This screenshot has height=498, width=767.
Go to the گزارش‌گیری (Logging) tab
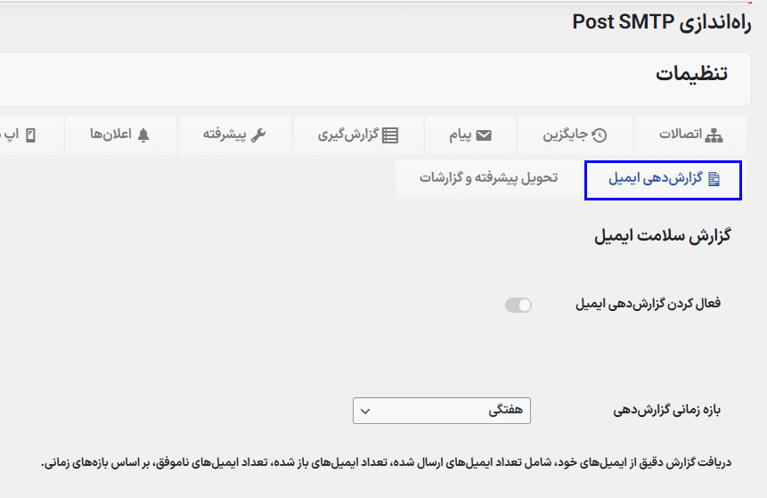(358, 135)
